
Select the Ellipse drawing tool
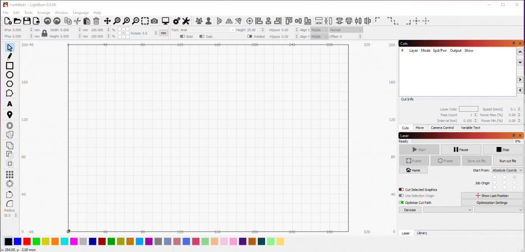pyautogui.click(x=9, y=75)
